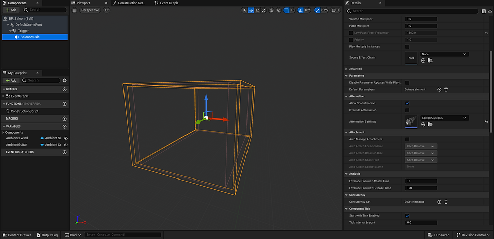Add new function with plus icon
This screenshot has width=494, height=239.
coord(65,104)
